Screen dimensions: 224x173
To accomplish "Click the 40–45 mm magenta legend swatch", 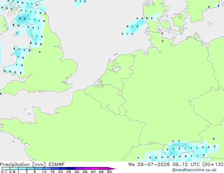I will point(96,168).
